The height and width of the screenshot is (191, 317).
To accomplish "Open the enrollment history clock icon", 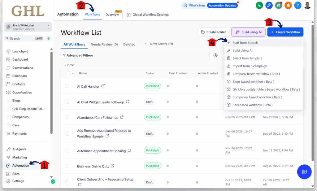I will (x=215, y=55).
